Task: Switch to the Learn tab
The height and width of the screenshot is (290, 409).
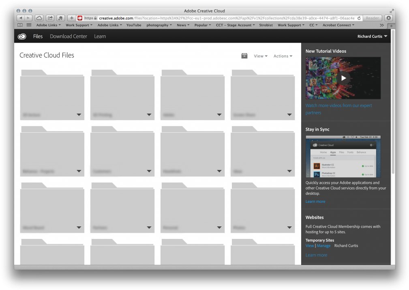Action: [x=100, y=37]
